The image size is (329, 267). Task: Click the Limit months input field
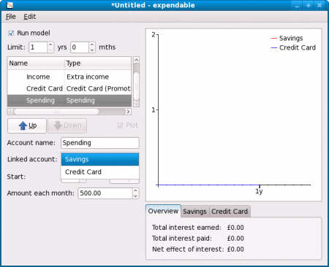(80, 47)
